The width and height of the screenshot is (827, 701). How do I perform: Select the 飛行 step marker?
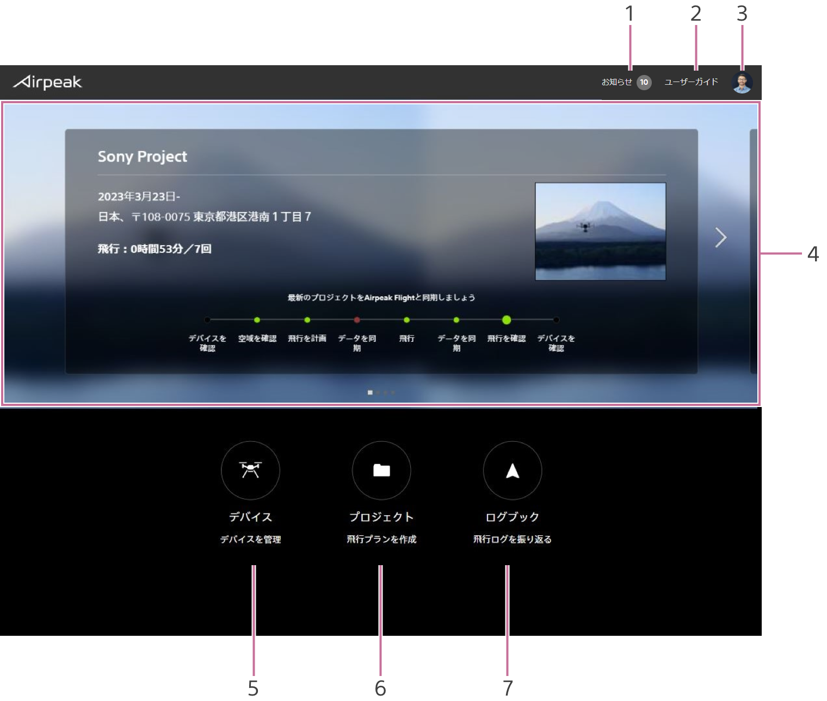click(x=406, y=320)
